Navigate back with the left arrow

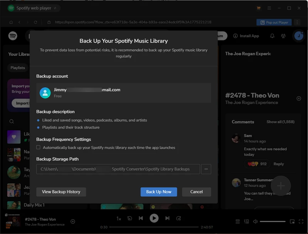point(19,22)
